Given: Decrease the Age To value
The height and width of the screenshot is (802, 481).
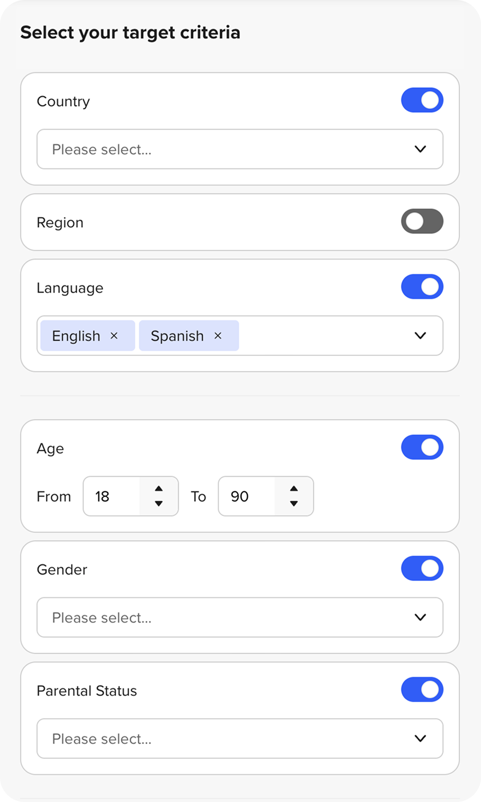Looking at the screenshot, I should point(294,504).
